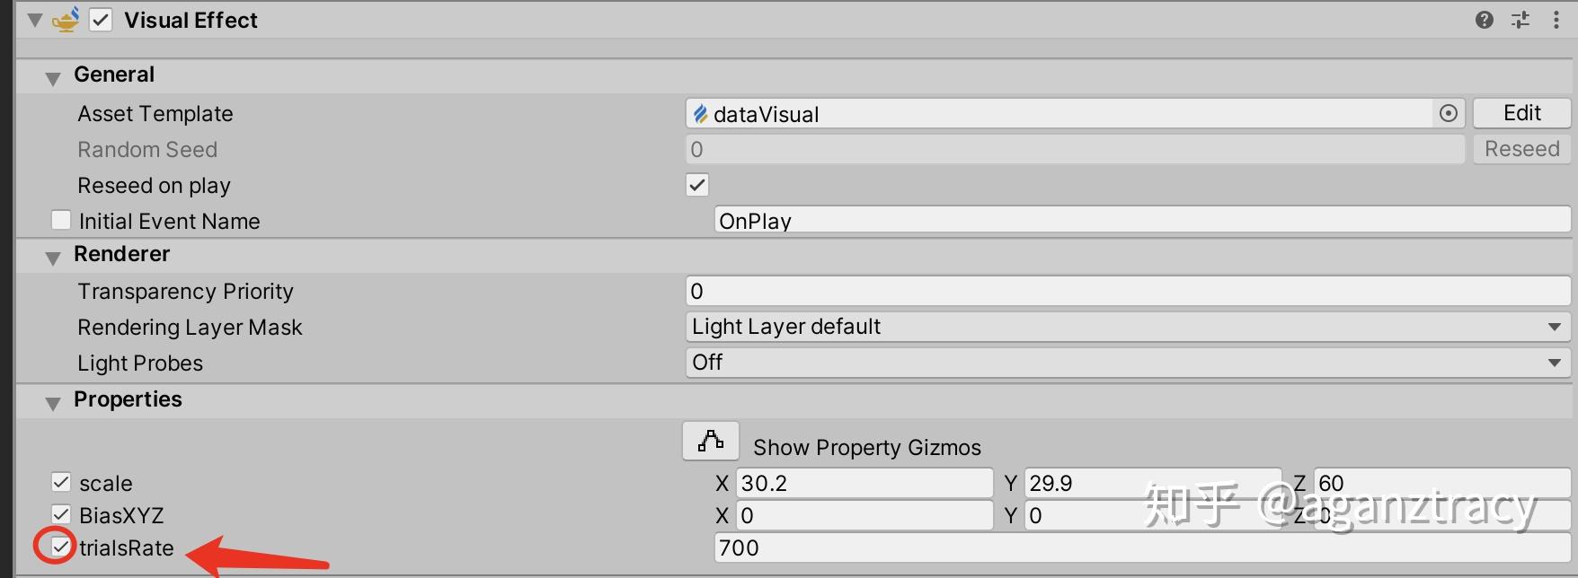Click the object picker circle for Asset Template
1578x578 pixels.
click(x=1449, y=113)
